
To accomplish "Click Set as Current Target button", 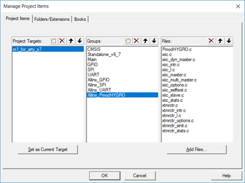I will click(48, 150).
